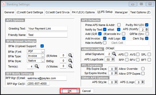Screen dimensions: 156x95
Task: Click the APS (N)otify spinner arrows
Action: pos(147,30)
